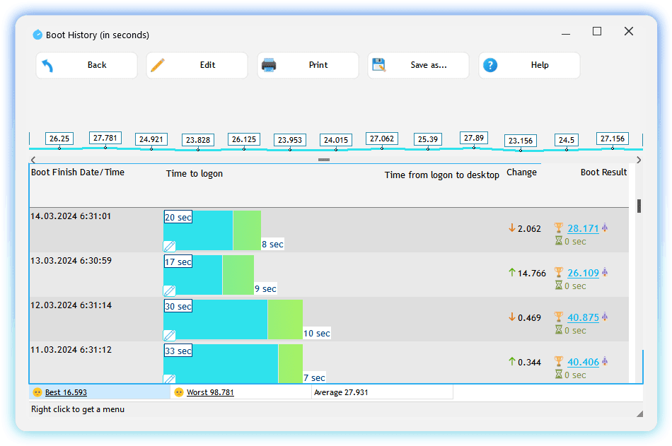Click the pencil icon on Edit
The height and width of the screenshot is (446, 672).
point(158,65)
